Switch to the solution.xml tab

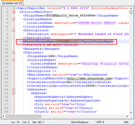(12, 3)
